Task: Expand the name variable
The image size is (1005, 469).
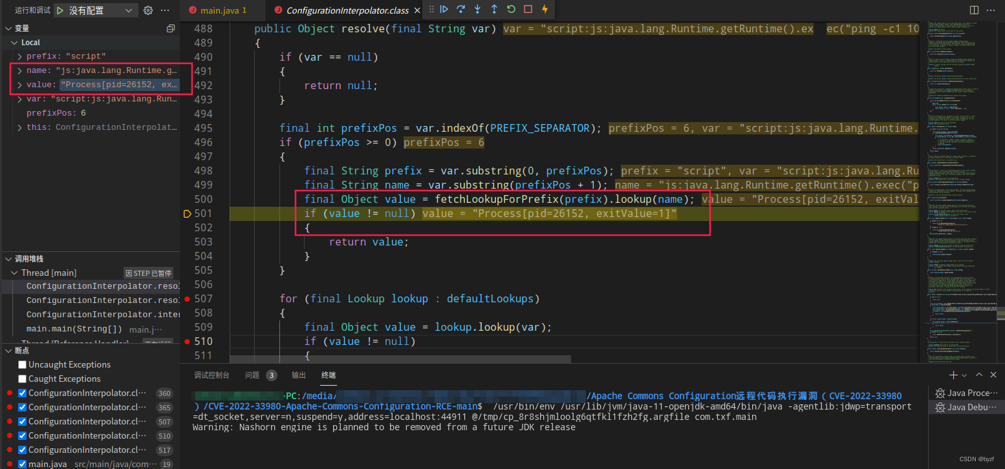Action: pos(20,71)
